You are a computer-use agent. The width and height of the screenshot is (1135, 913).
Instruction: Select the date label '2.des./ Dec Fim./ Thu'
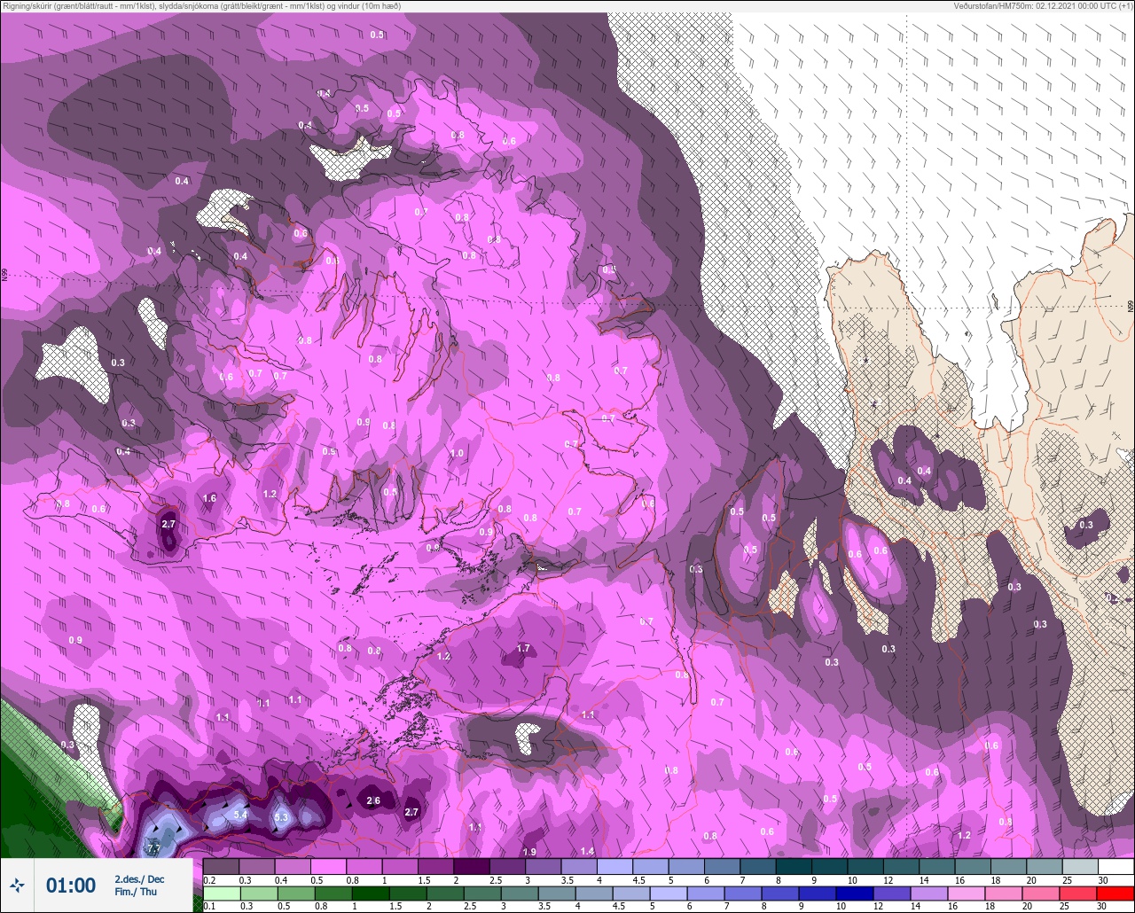139,885
